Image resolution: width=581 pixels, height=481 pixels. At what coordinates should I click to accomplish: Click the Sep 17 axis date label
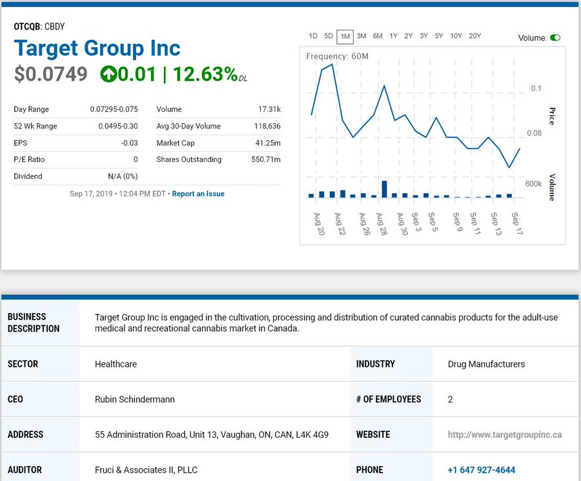point(517,223)
